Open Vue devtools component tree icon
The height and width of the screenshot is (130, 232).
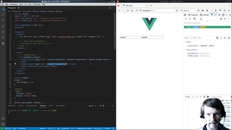pos(201,19)
